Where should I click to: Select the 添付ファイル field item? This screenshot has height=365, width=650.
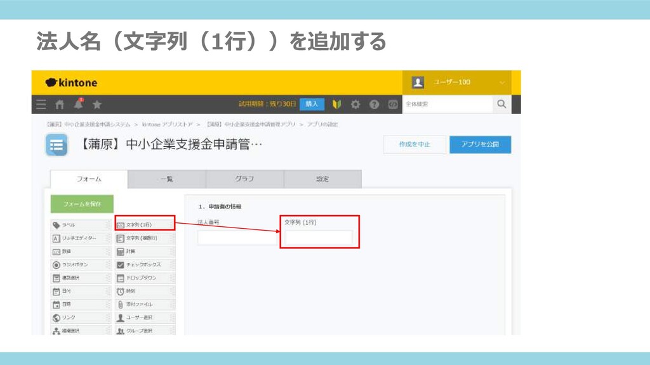tap(145, 305)
